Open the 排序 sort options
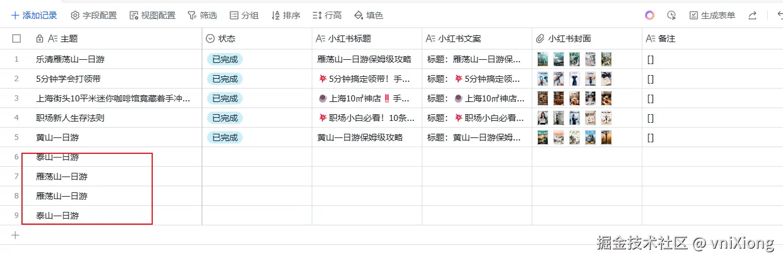783x262 pixels. click(x=285, y=15)
